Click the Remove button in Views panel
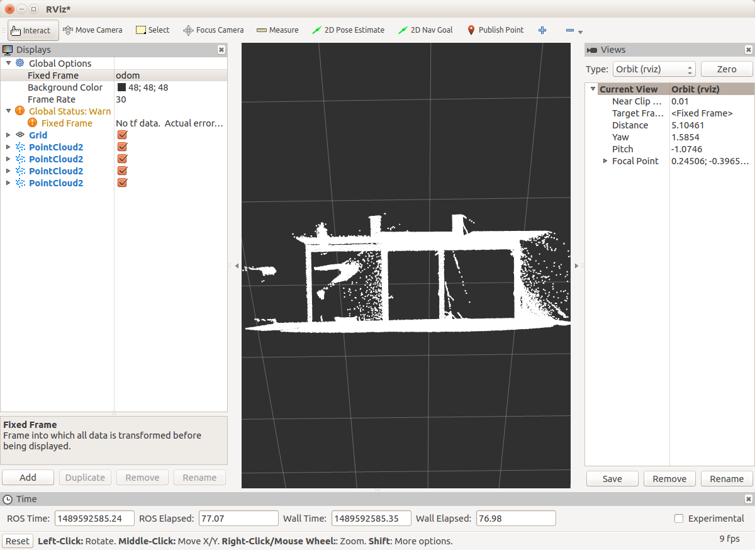 669,479
